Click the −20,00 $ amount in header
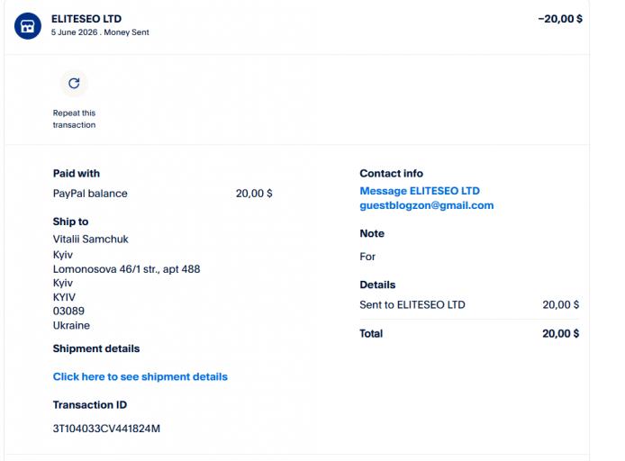Viewport: 625px width, 461px height. click(x=560, y=19)
